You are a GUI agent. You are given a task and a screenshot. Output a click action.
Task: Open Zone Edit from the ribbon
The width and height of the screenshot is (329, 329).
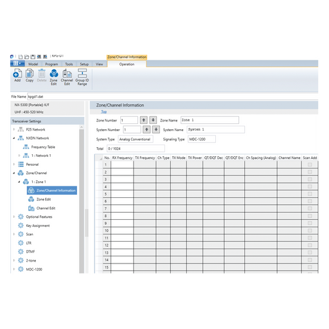(54, 77)
